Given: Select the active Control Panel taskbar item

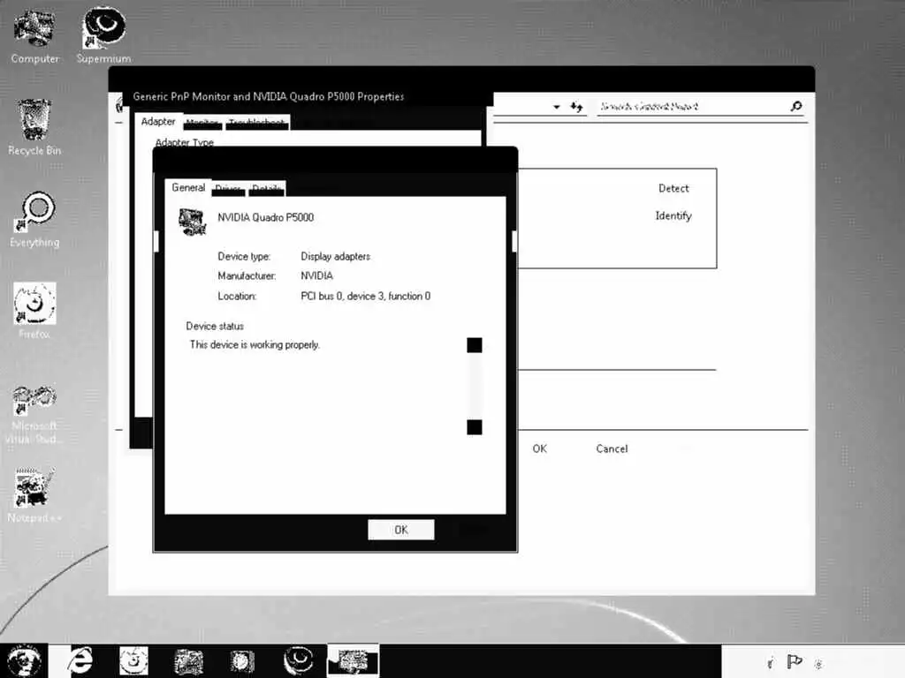Looking at the screenshot, I should tap(353, 661).
